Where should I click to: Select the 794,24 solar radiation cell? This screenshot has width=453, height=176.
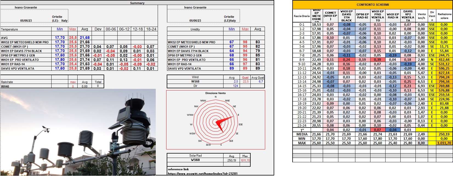coord(444,77)
